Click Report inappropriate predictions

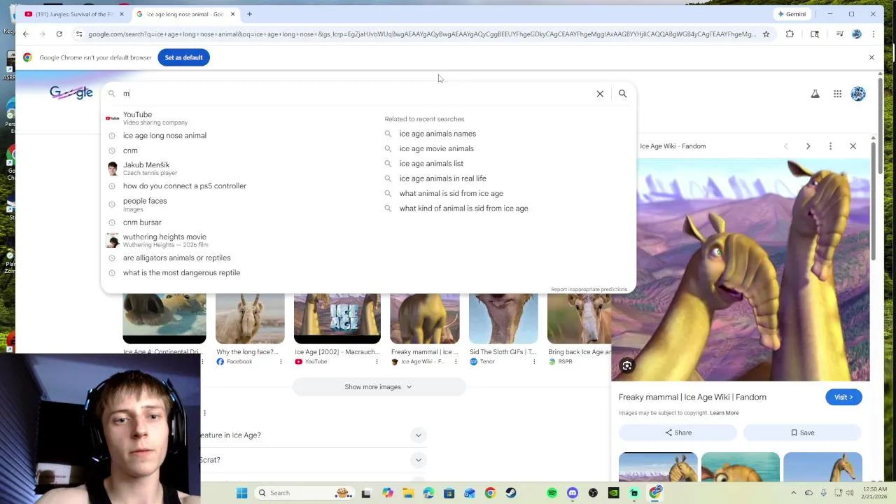[589, 289]
